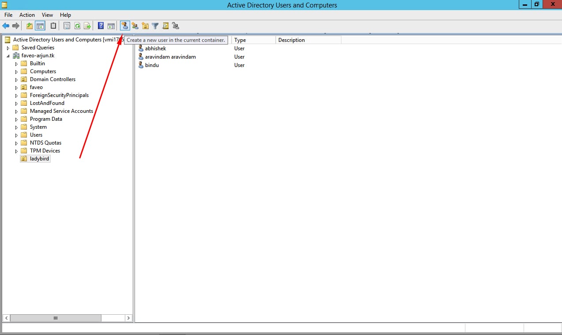Sort list by the Type column header

253,40
